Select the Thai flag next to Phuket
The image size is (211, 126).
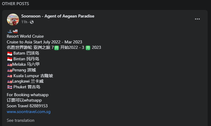pos(10,87)
